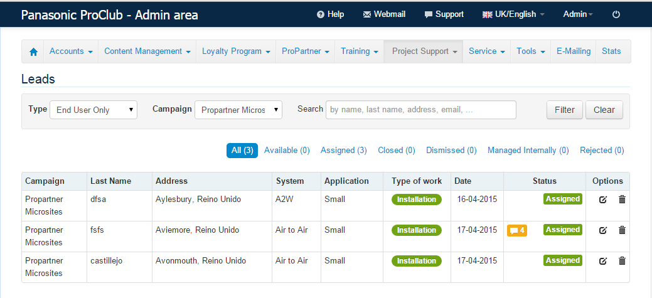The height and width of the screenshot is (298, 652).
Task: Click date '16-04-2015'
Action: 477,200
